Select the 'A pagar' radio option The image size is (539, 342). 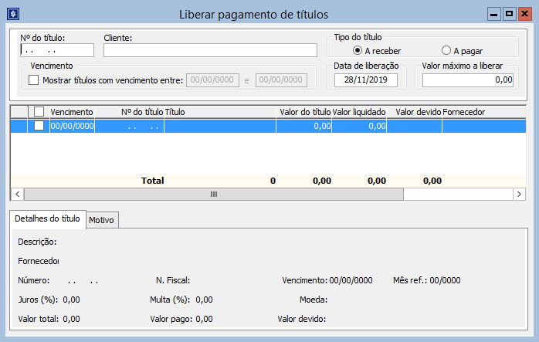(446, 51)
